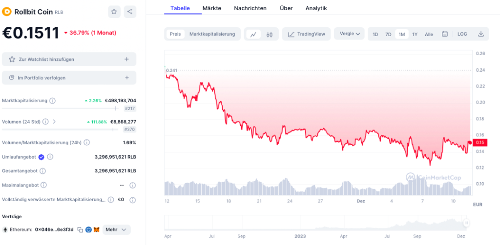
Task: Click the blue shield wallet icon
Action: [88, 229]
